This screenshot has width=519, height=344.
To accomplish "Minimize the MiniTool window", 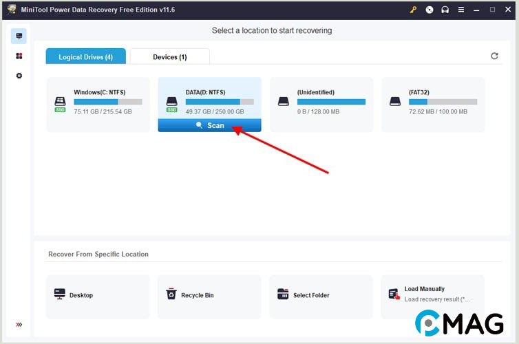I will [476, 10].
